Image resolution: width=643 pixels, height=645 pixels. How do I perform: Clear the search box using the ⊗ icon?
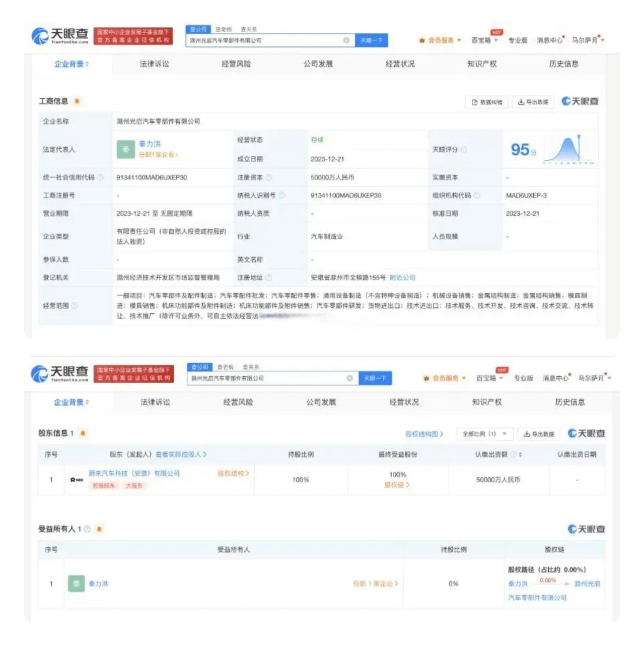346,39
